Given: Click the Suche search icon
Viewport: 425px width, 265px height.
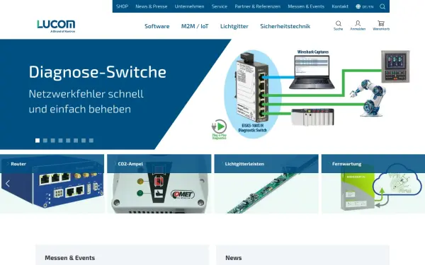Looking at the screenshot, I should (339, 25).
